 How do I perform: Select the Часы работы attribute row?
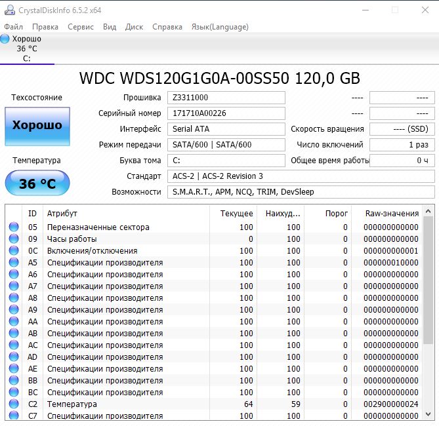(214, 239)
